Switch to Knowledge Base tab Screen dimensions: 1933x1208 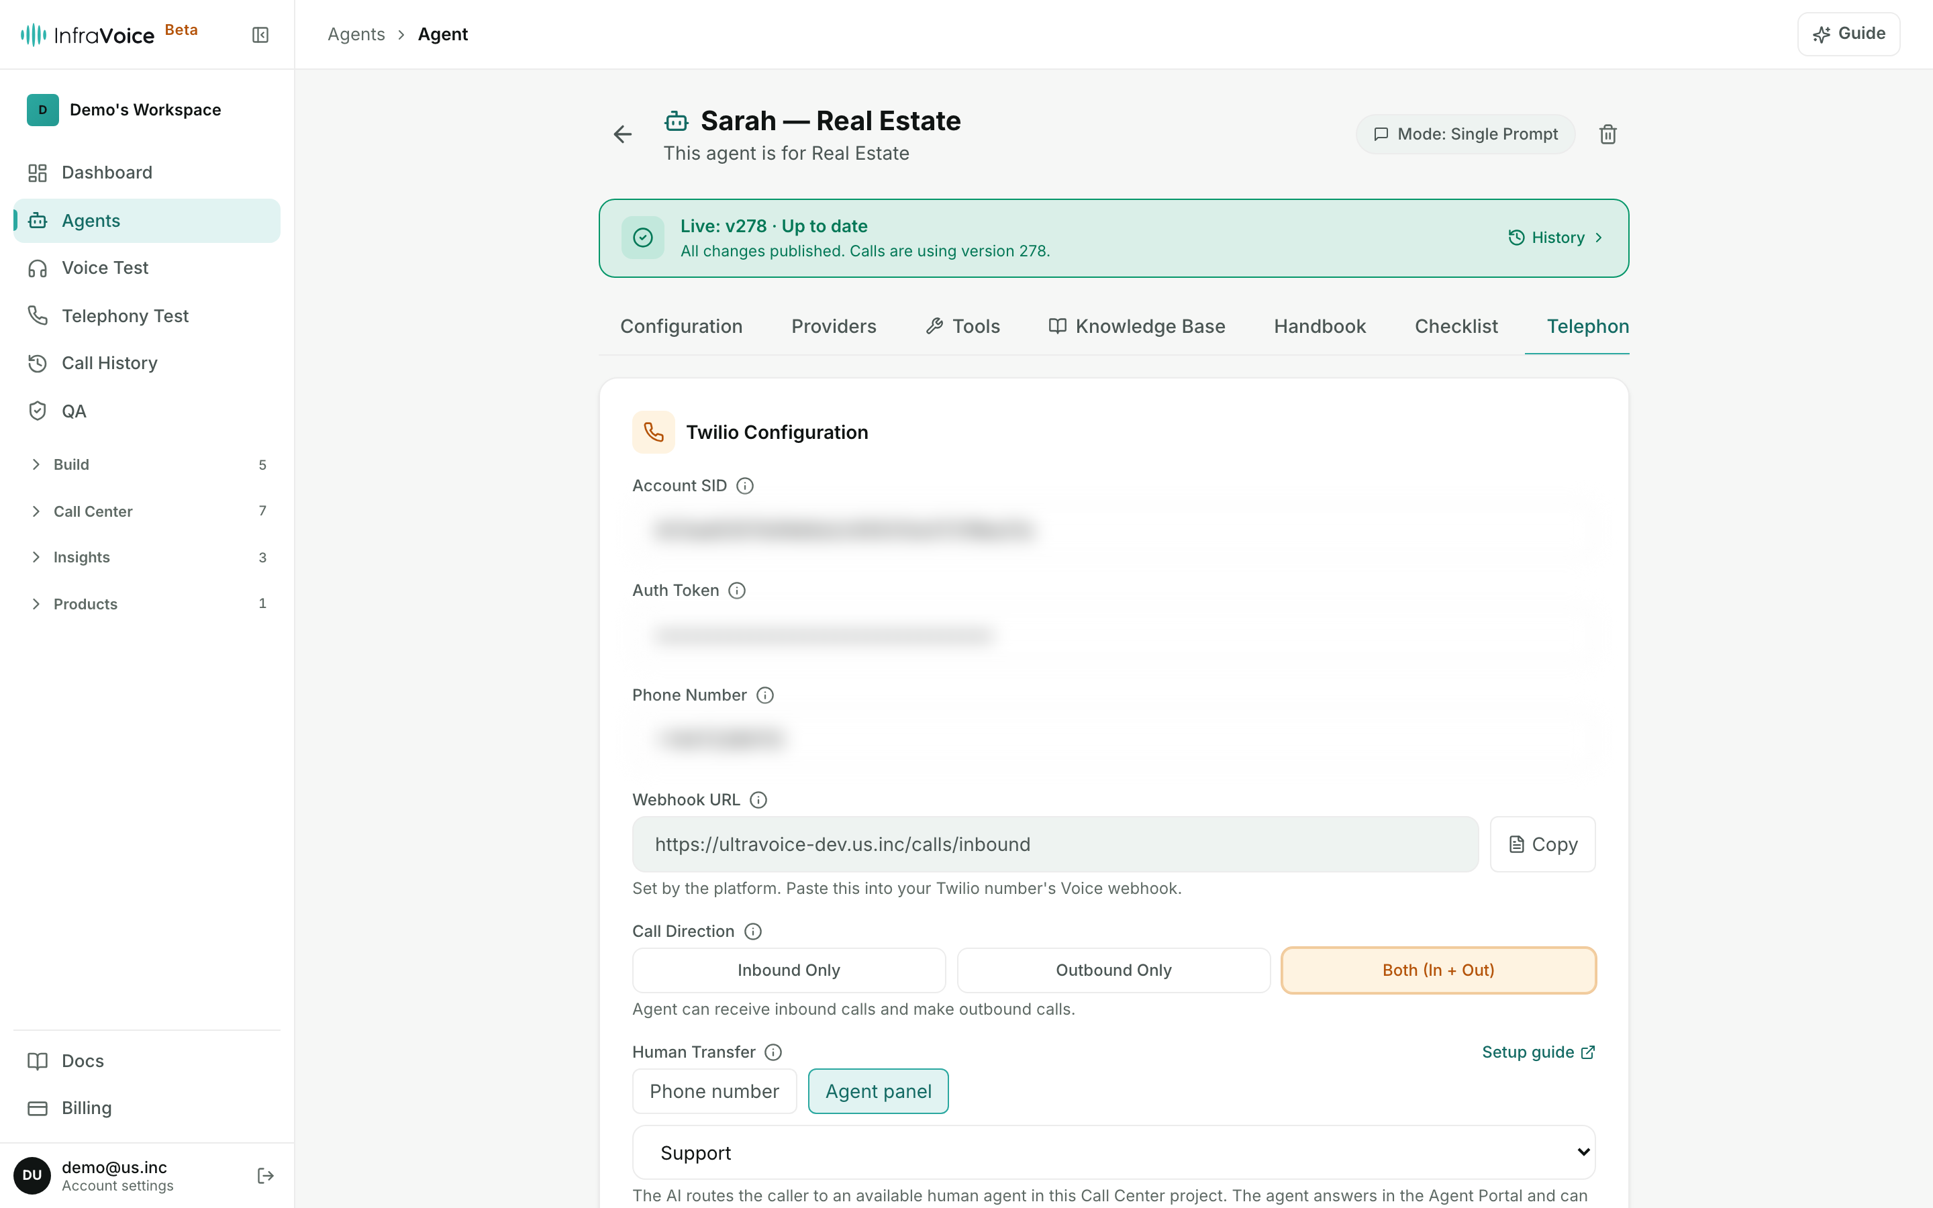point(1136,326)
